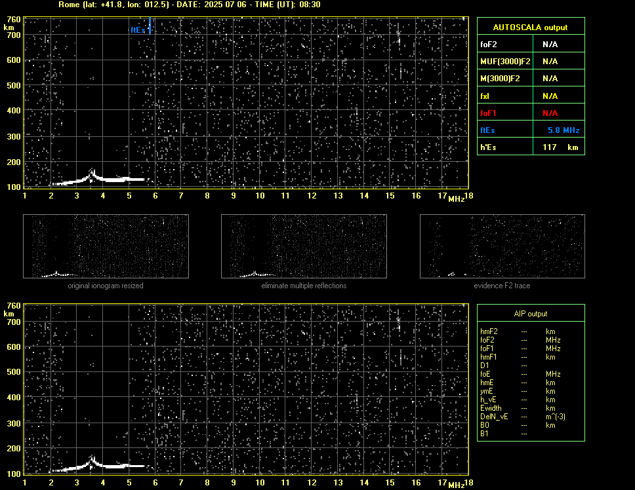
Task: Click the 'eliminate multiple reflections' caption
Action: pyautogui.click(x=304, y=286)
